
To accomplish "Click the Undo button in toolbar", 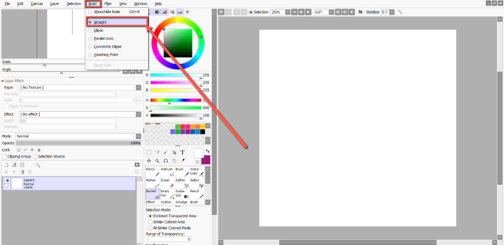I will click(221, 12).
